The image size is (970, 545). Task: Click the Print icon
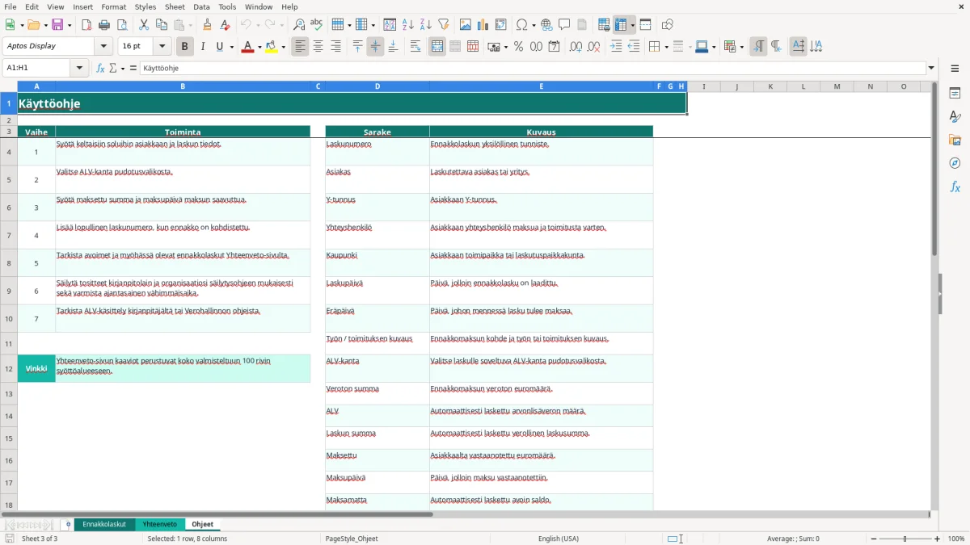[x=104, y=25]
